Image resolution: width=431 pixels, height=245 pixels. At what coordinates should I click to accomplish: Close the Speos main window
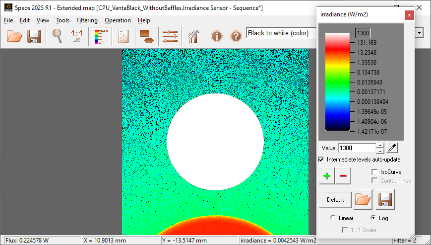pyautogui.click(x=419, y=7)
